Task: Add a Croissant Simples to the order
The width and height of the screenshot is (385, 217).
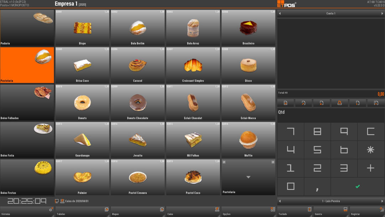Action: [193, 65]
